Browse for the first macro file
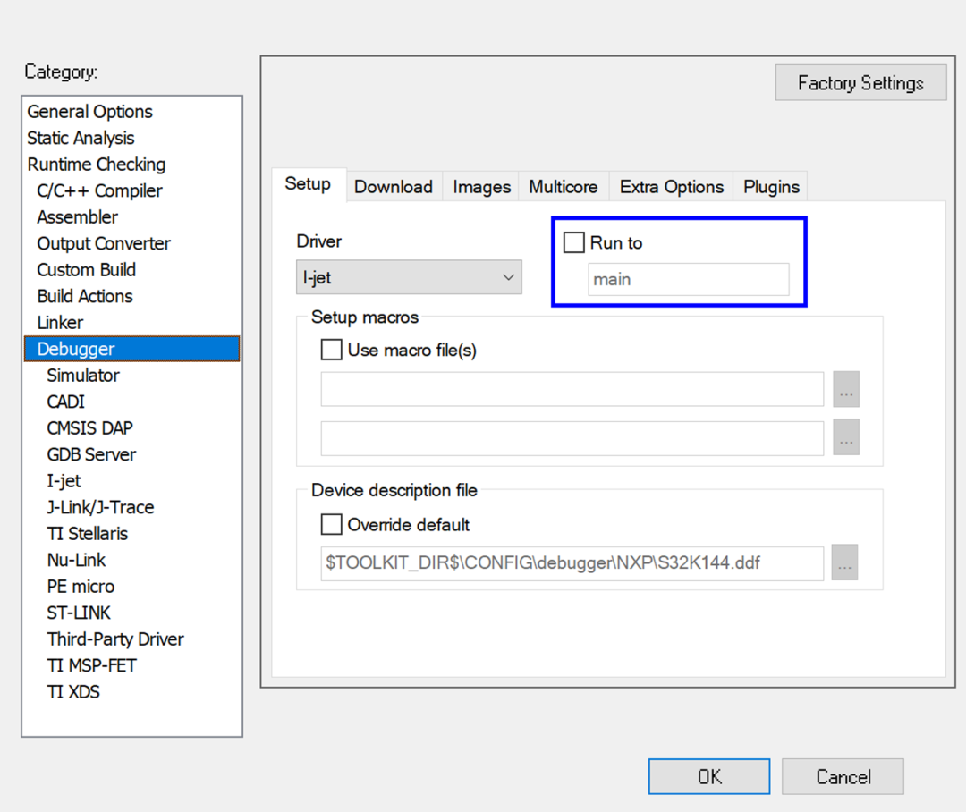Image resolution: width=966 pixels, height=812 pixels. click(845, 389)
